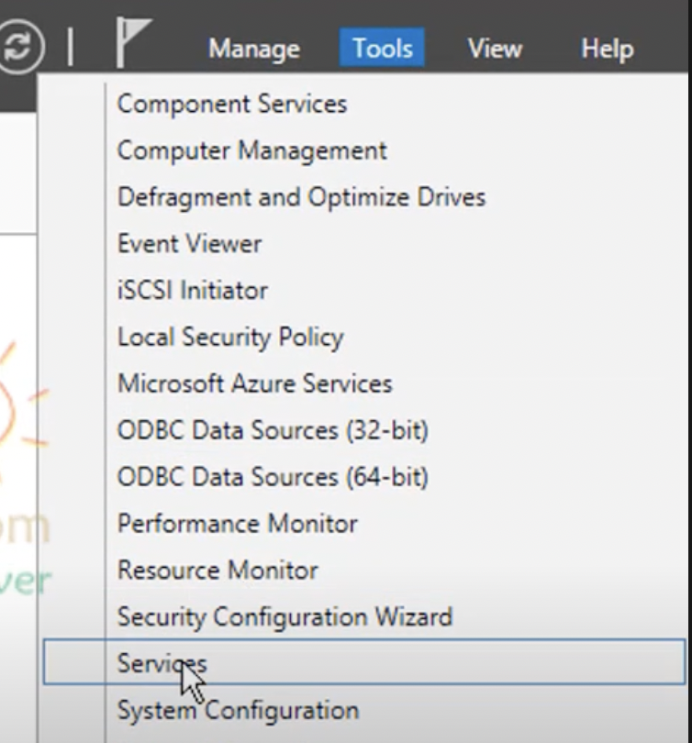Open the Help menu
Screen dimensions: 692x743
click(606, 49)
